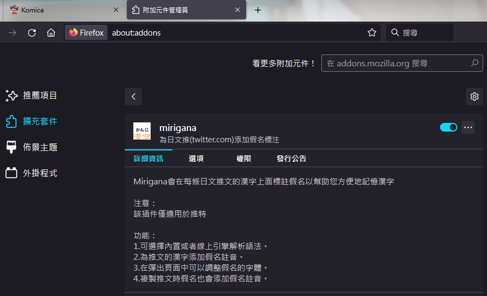Select the 權限 permissions tab
This screenshot has height=296, width=487.
pyautogui.click(x=243, y=159)
